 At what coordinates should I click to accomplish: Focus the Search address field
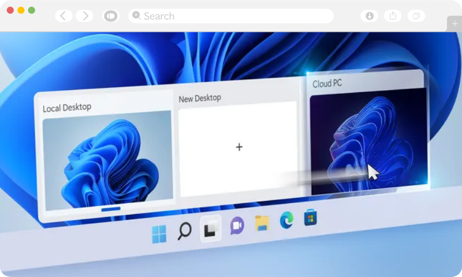pos(230,16)
